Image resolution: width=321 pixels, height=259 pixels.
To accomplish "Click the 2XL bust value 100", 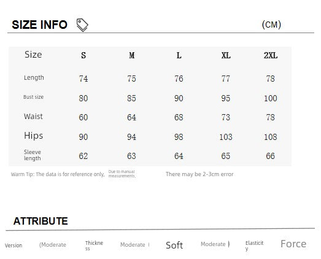I will point(271,98).
